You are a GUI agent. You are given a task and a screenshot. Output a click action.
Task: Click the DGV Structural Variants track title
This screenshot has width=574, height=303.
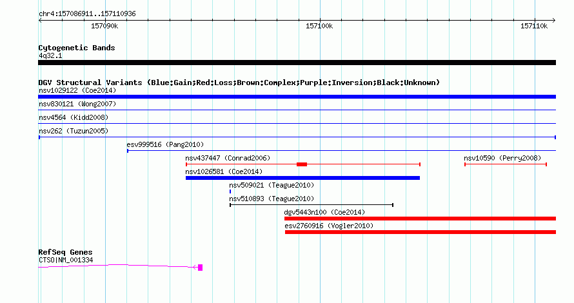[x=239, y=83]
